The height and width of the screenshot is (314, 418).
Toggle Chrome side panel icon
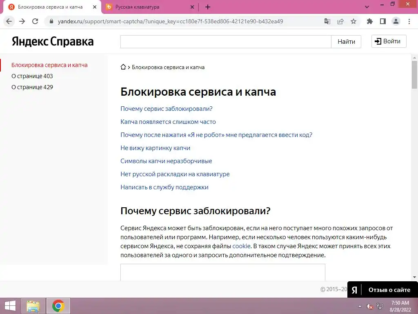pos(383,21)
